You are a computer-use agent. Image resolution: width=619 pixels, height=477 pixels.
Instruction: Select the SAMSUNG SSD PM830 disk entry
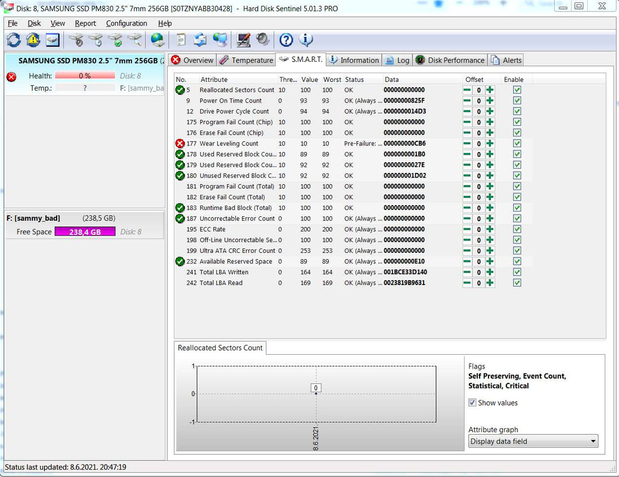point(85,75)
